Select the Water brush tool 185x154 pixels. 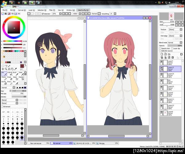tap(21, 74)
